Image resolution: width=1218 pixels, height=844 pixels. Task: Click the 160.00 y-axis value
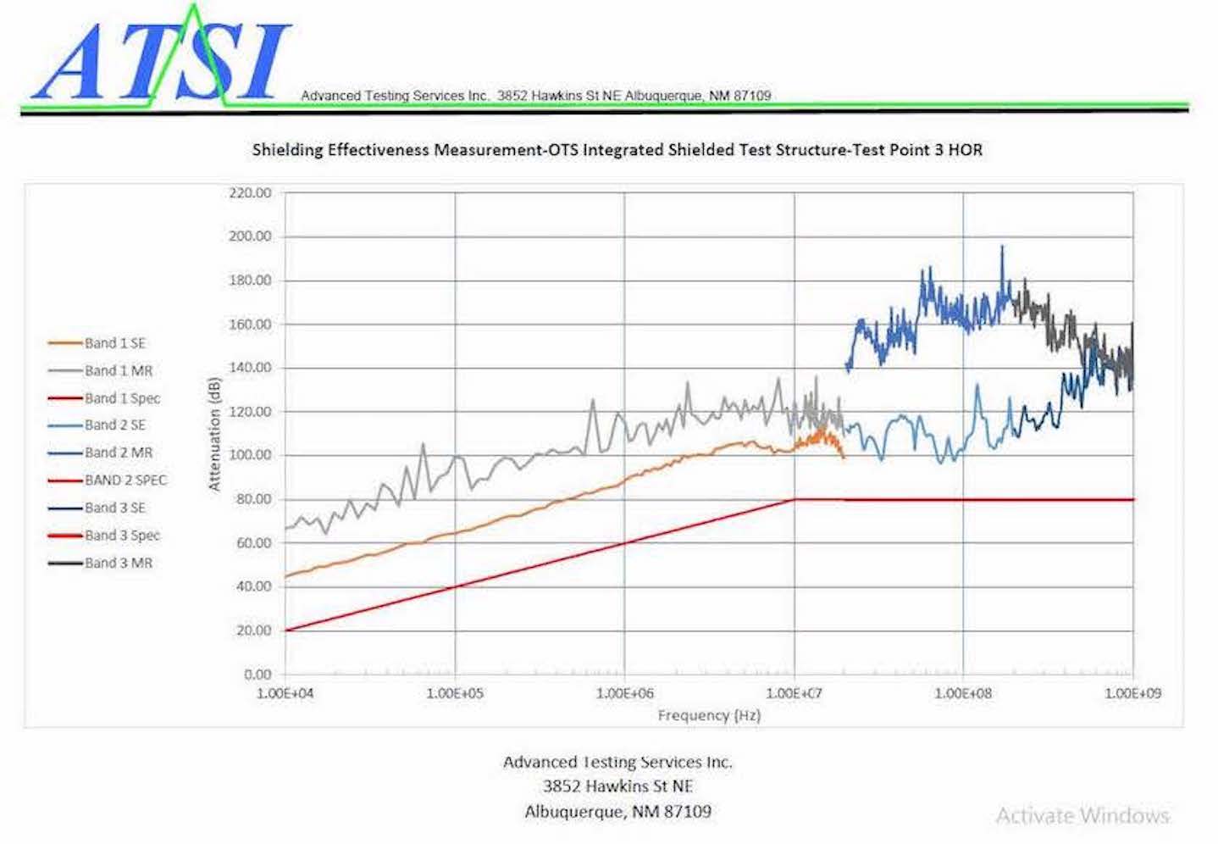tap(250, 325)
